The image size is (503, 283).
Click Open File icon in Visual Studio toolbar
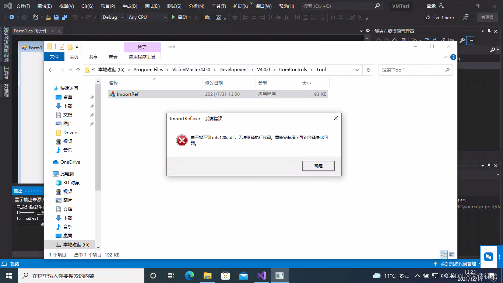coord(48,17)
